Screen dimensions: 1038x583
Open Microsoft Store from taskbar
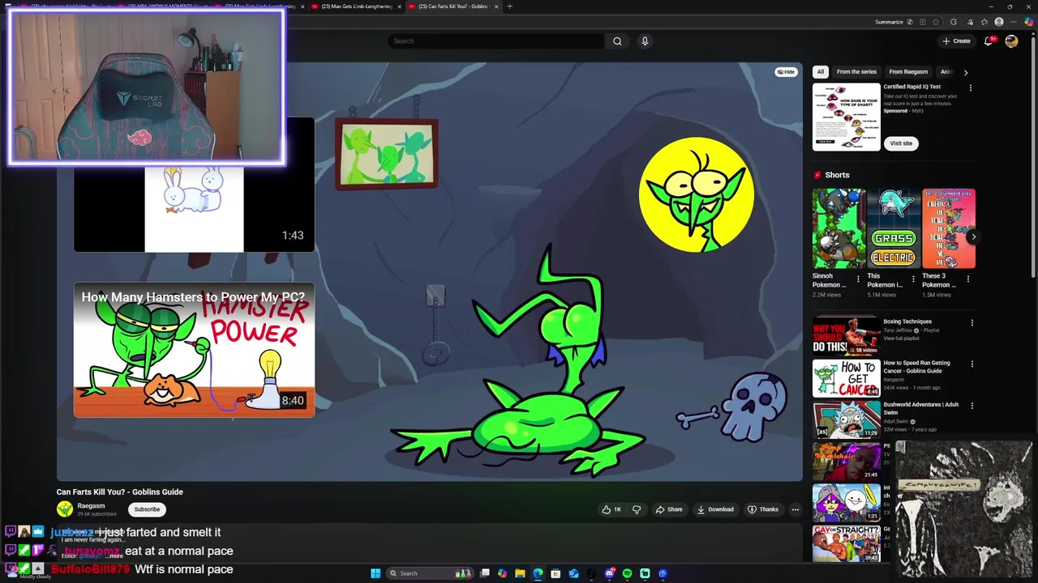point(555,573)
